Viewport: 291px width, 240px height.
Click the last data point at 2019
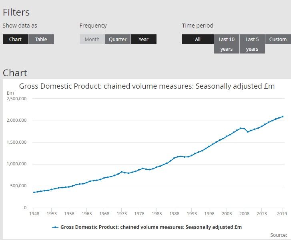pyautogui.click(x=283, y=117)
